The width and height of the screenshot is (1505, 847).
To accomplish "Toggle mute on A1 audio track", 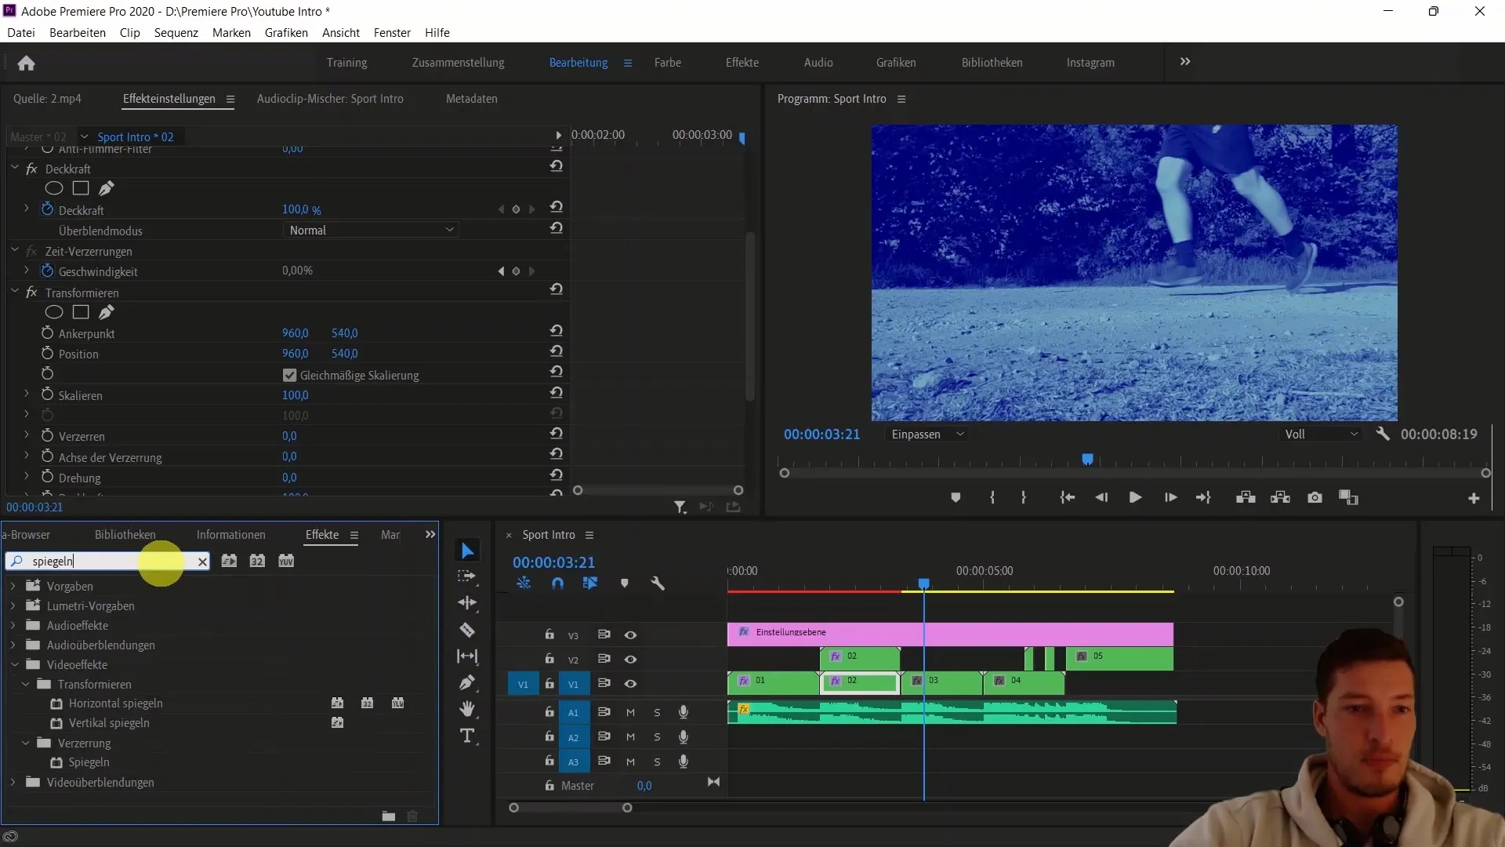I will [x=630, y=711].
